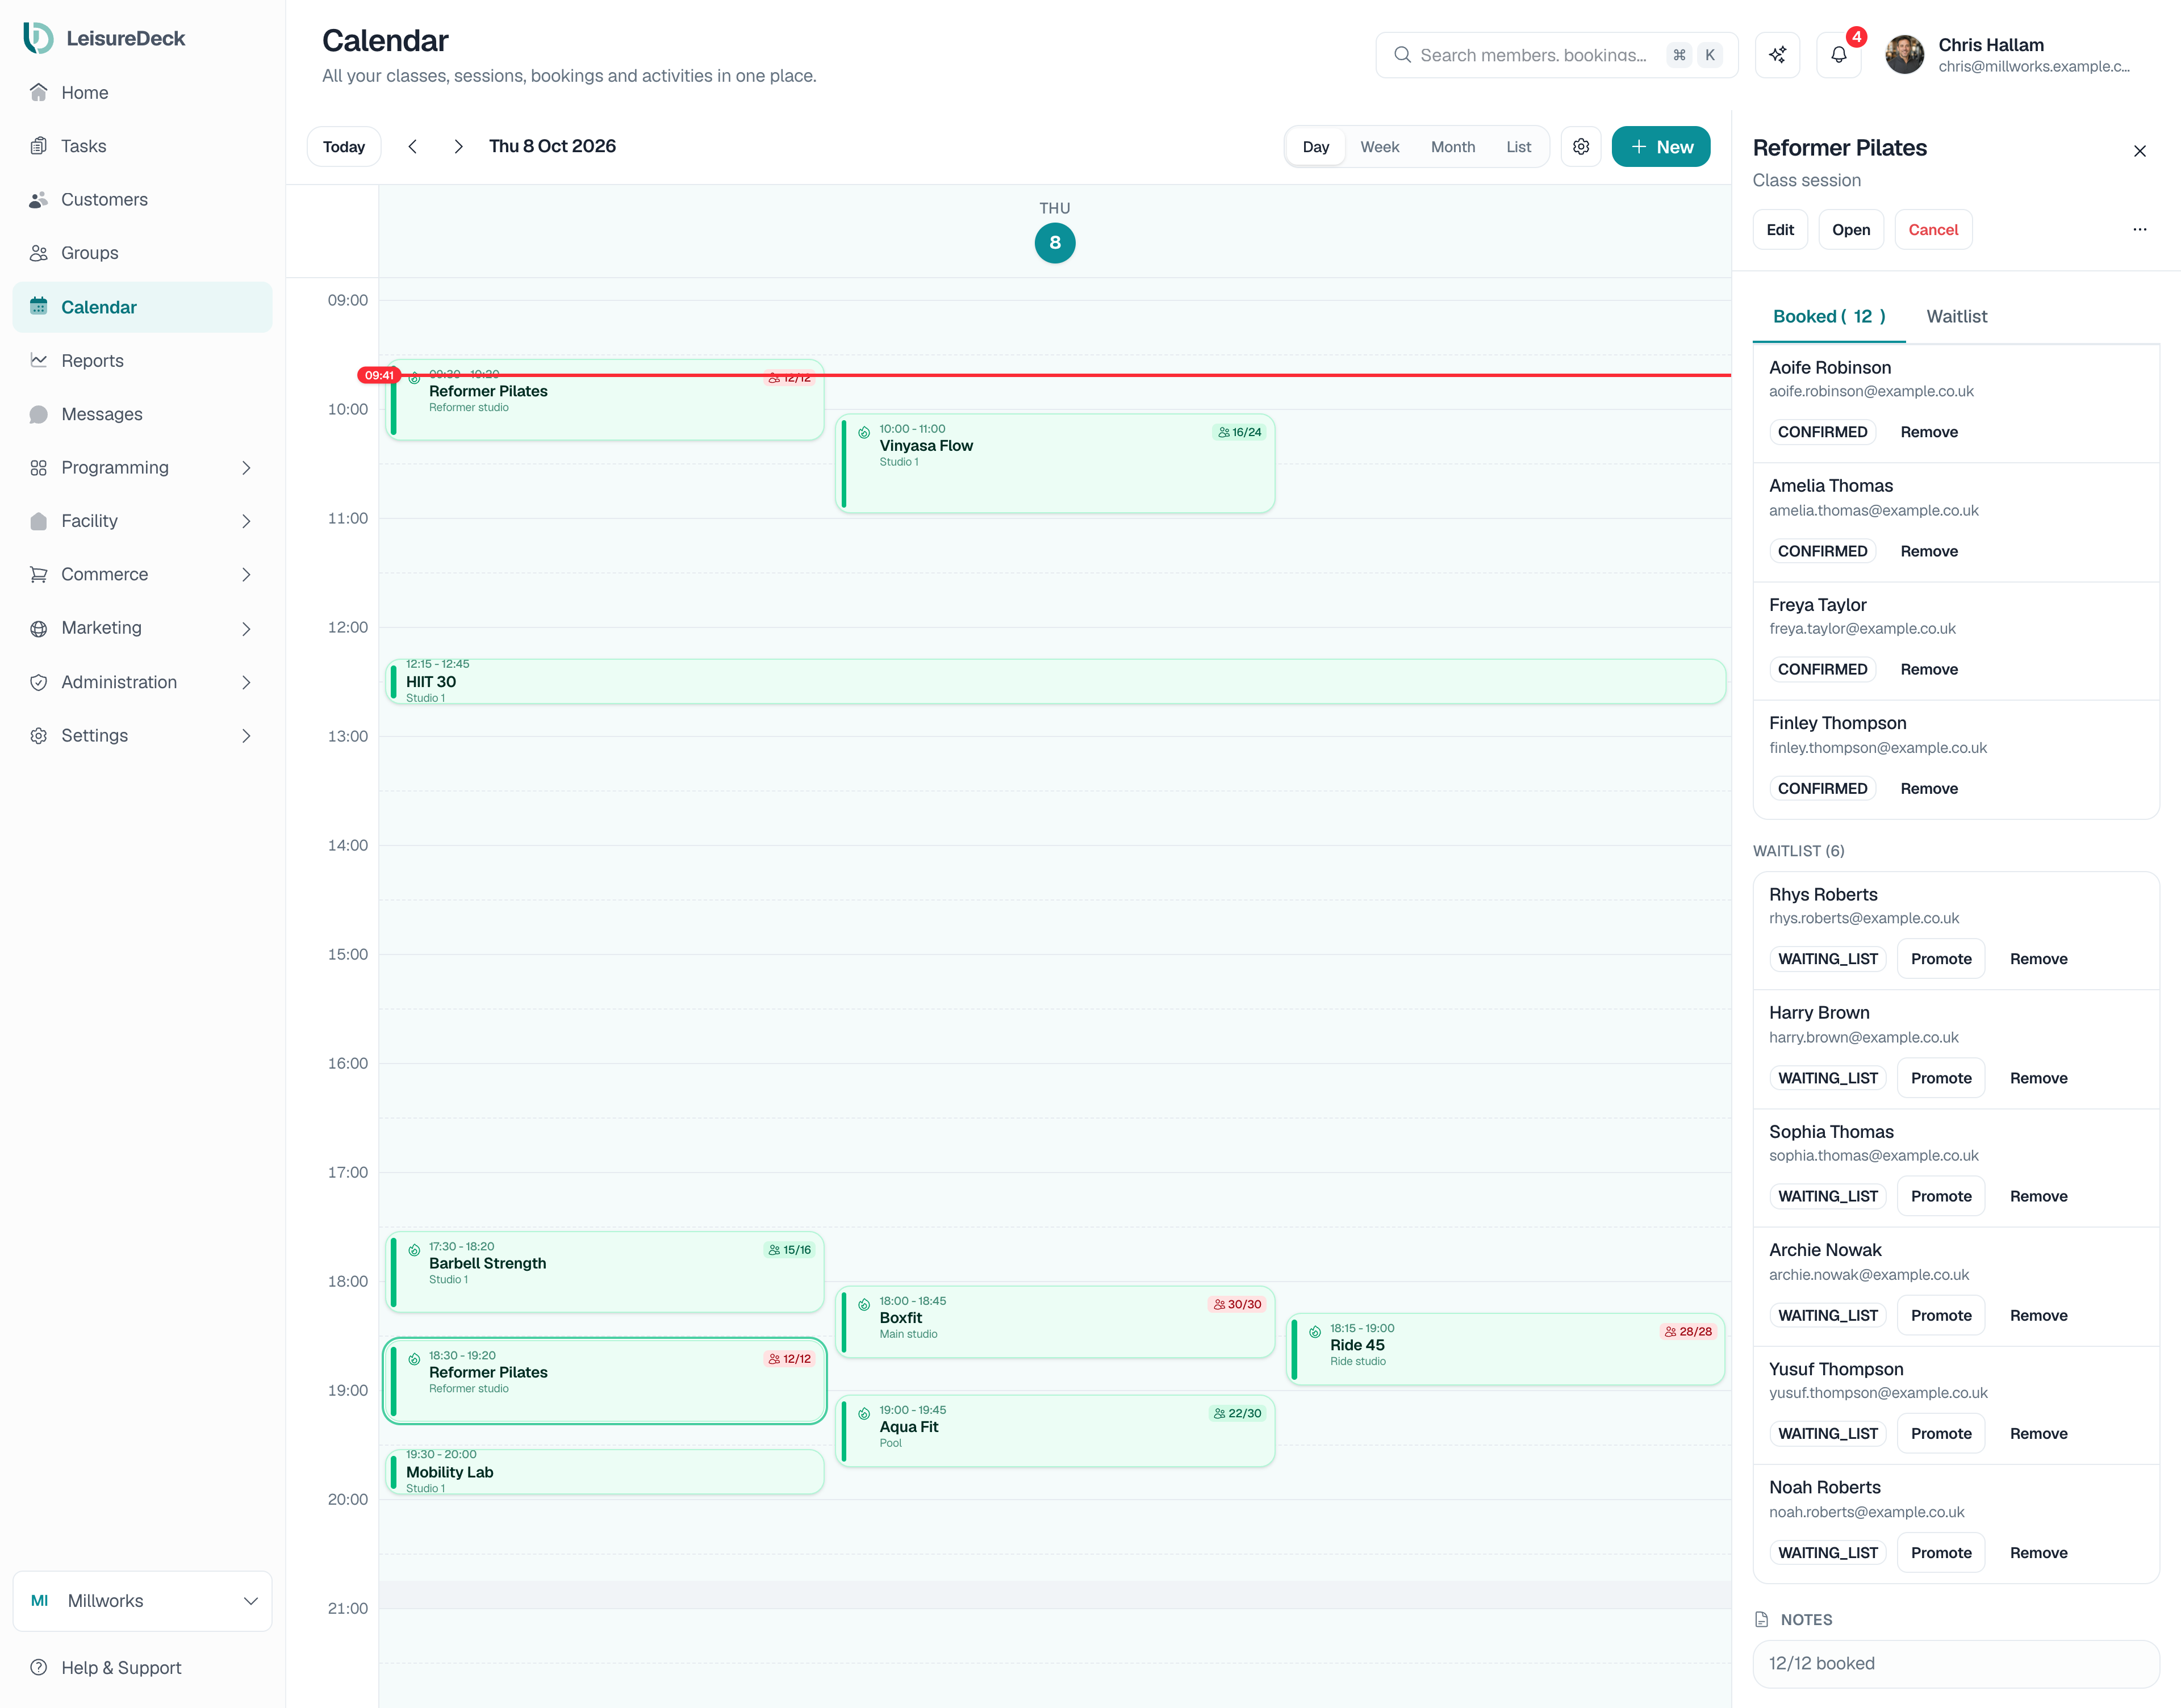Click Chris Hallam profile avatar

pos(1904,55)
